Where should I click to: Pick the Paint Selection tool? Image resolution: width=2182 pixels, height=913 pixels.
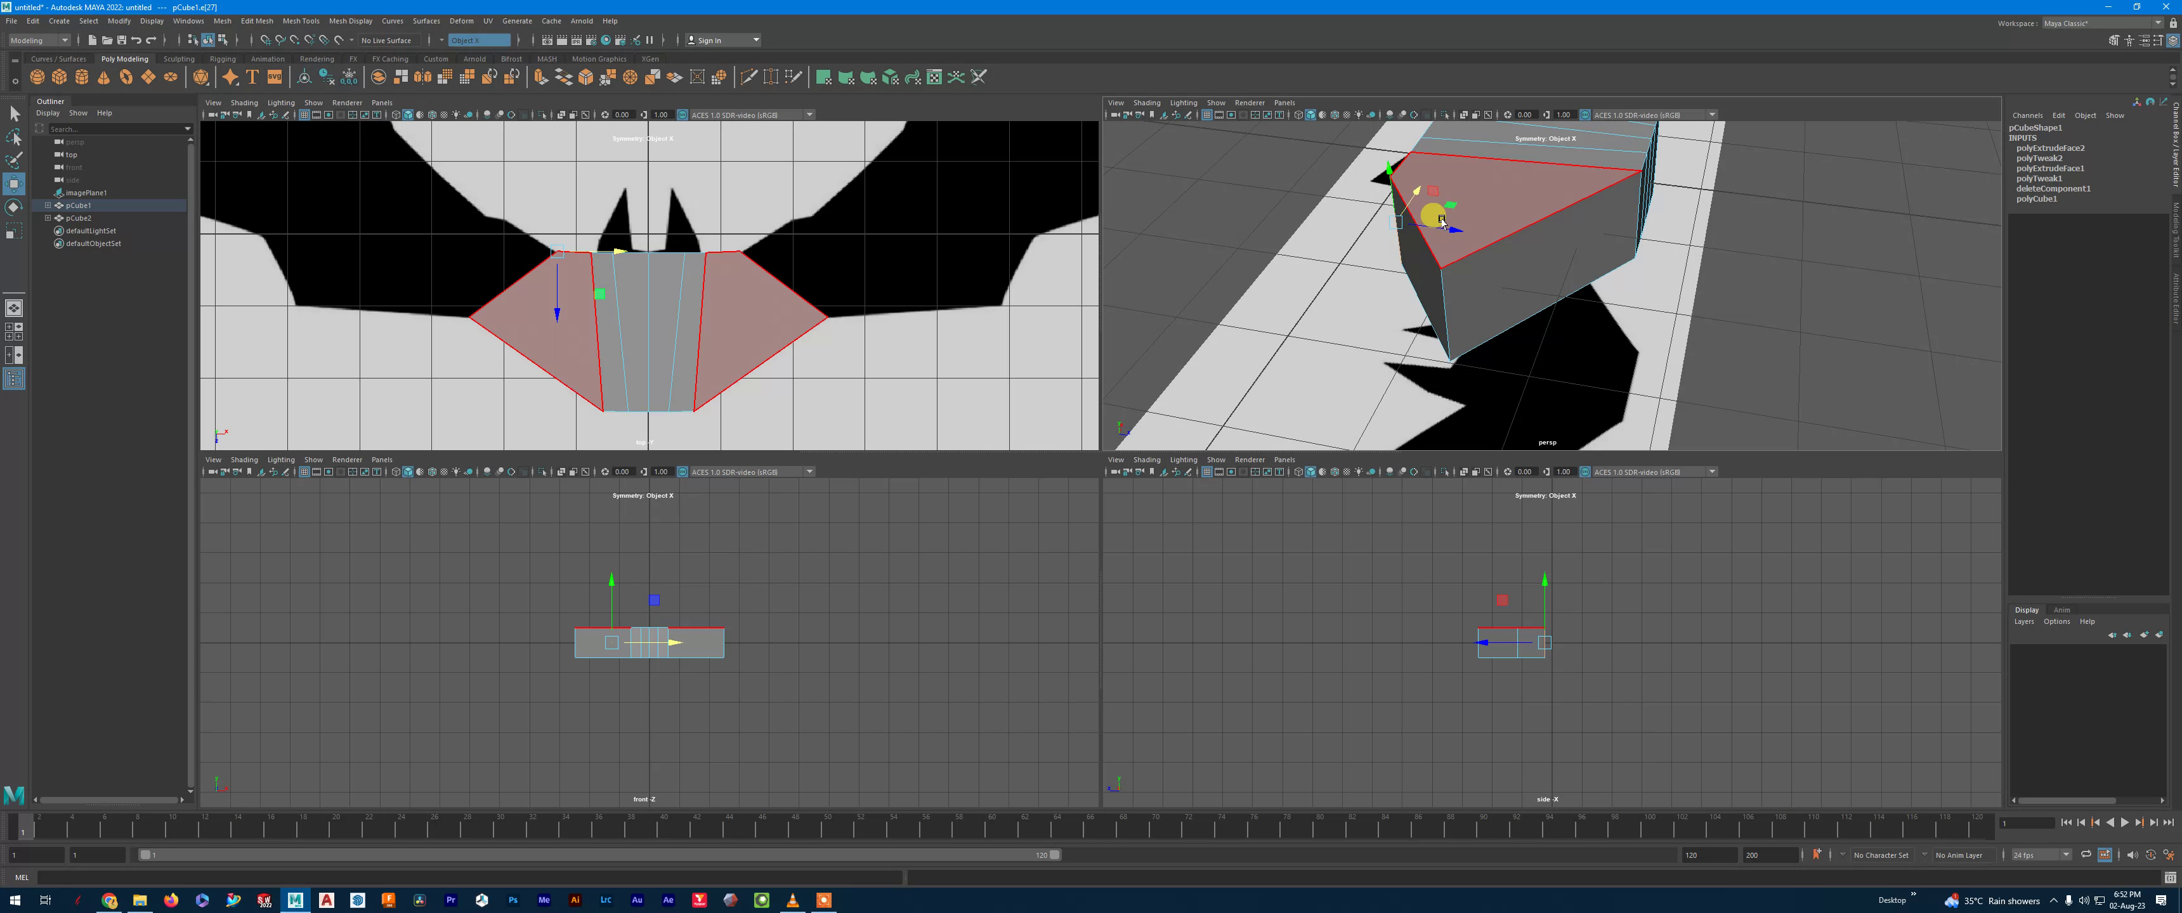coord(13,160)
